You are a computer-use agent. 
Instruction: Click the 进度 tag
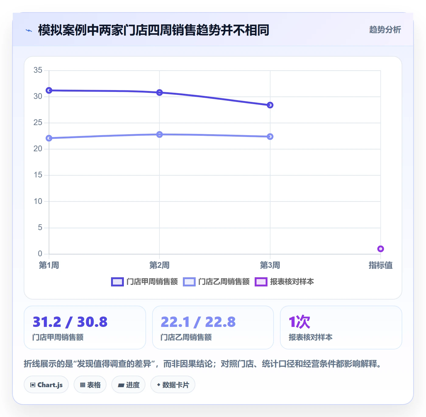point(128,385)
